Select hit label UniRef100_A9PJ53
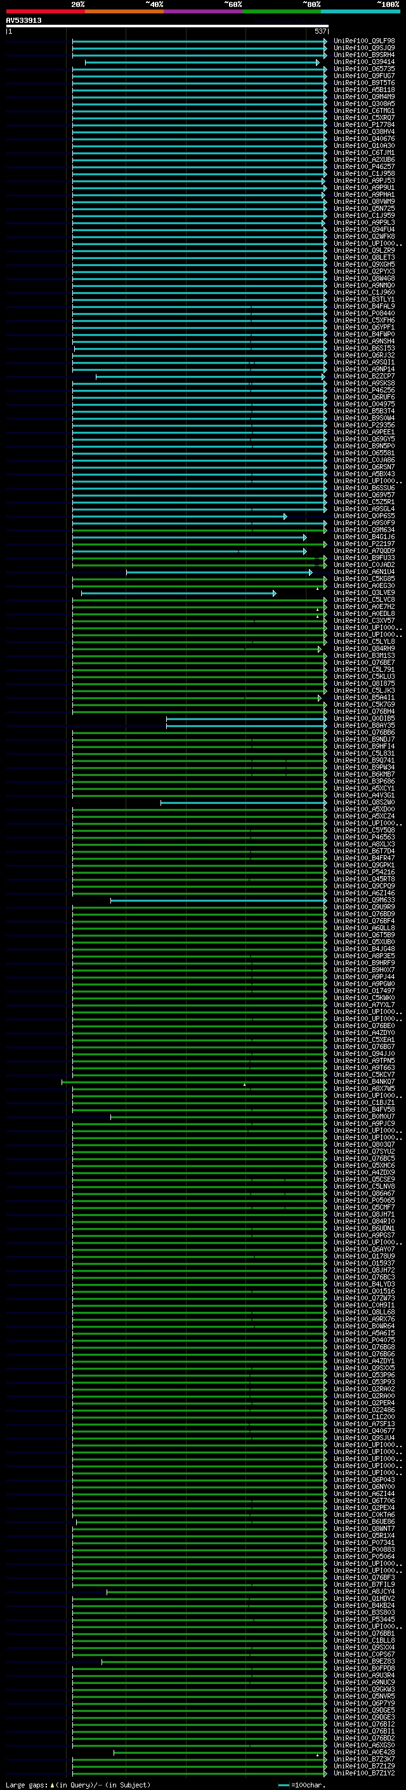The image size is (406, 1790). pos(363,181)
